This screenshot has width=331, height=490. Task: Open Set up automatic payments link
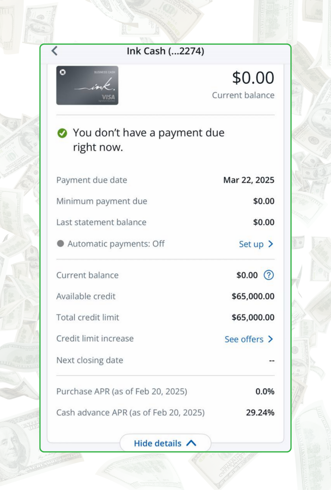pyautogui.click(x=251, y=244)
